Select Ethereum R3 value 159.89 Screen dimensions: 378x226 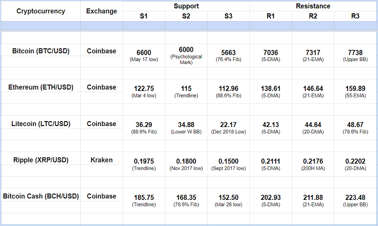(355, 89)
